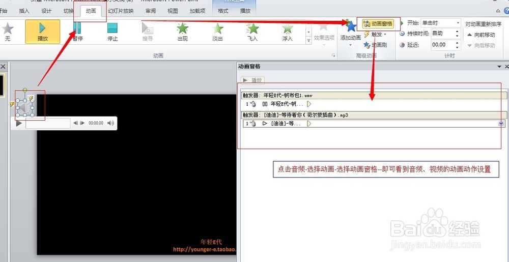509x262 pixels.
Task: Open the animation pane options arrow
Action: 500,67
